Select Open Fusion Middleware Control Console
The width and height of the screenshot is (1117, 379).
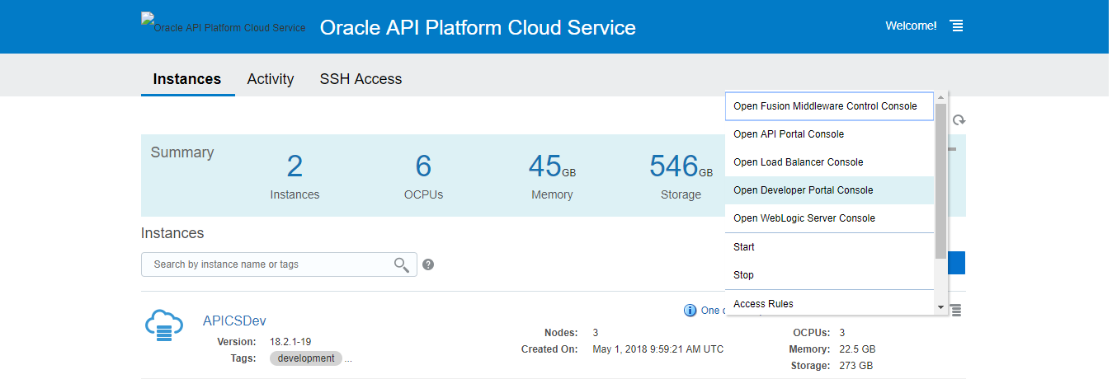coord(829,106)
